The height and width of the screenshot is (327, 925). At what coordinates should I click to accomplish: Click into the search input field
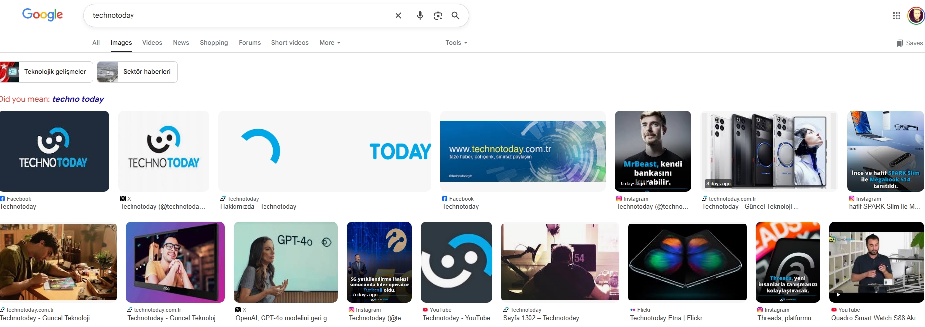(239, 16)
